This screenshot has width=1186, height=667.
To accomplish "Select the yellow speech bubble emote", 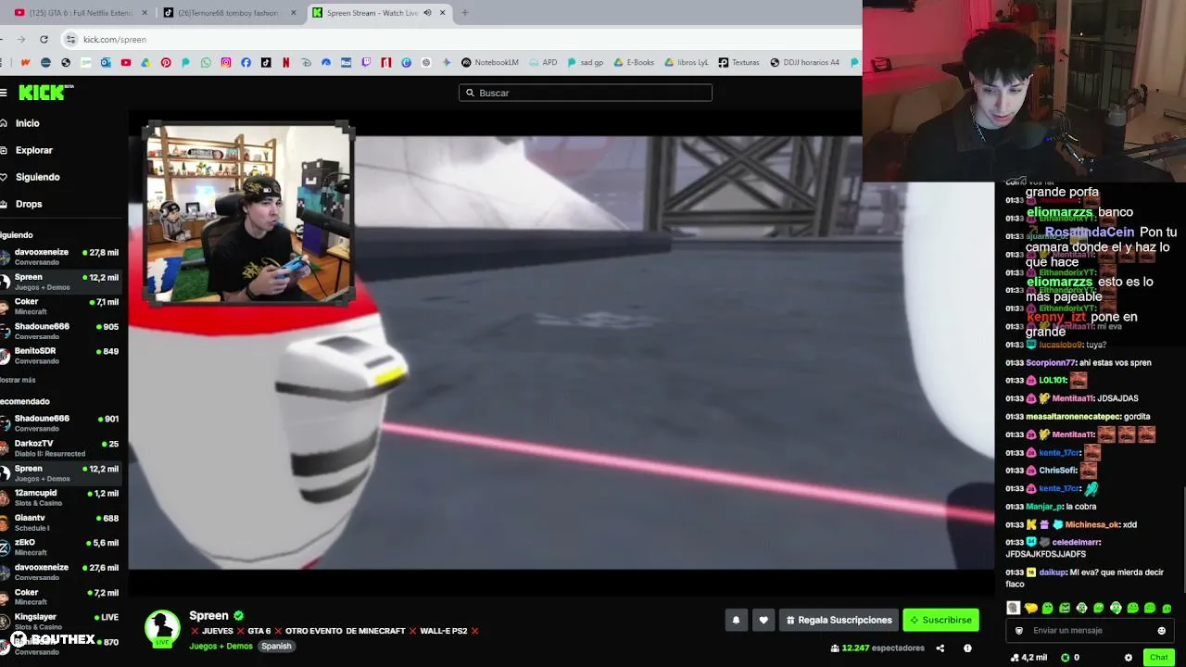I will [1030, 609].
